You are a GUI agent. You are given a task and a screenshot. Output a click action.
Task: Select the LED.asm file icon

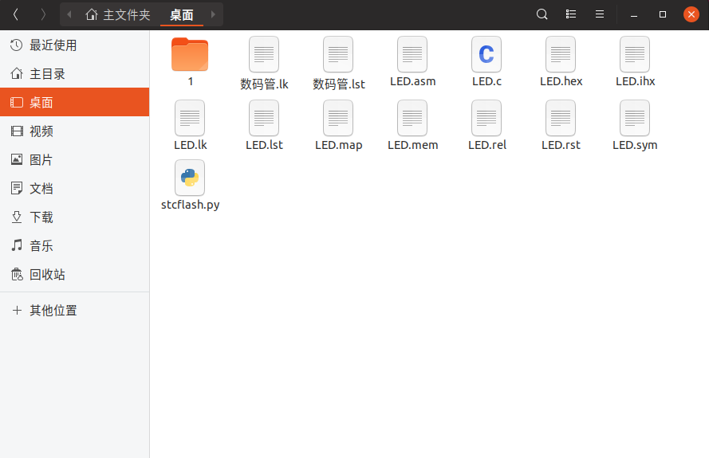(x=412, y=55)
